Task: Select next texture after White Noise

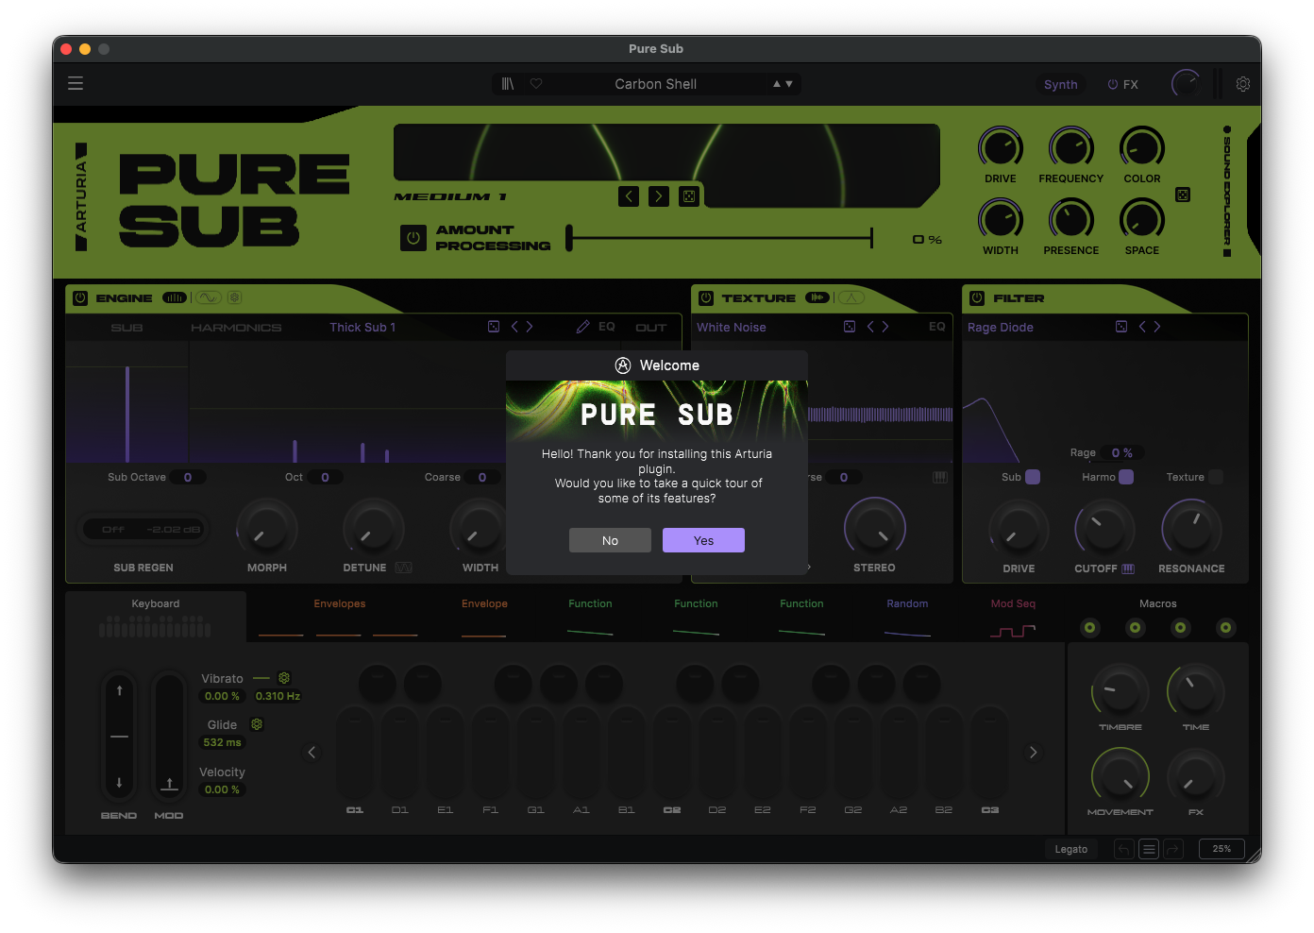Action: 885,327
